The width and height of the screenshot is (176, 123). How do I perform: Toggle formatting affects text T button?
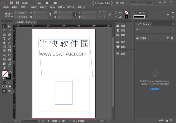pyautogui.click(x=9, y=82)
